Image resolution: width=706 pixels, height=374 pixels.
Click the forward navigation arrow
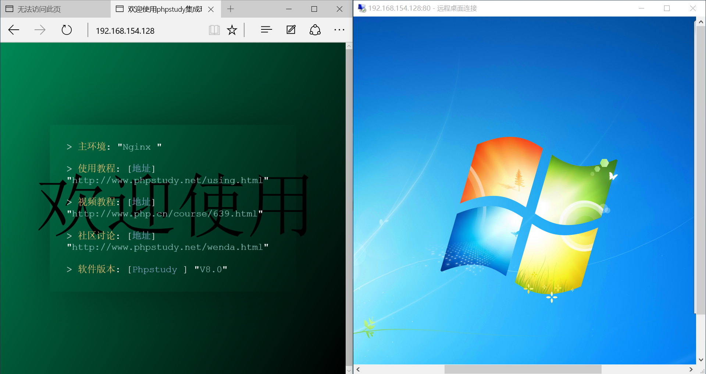40,30
